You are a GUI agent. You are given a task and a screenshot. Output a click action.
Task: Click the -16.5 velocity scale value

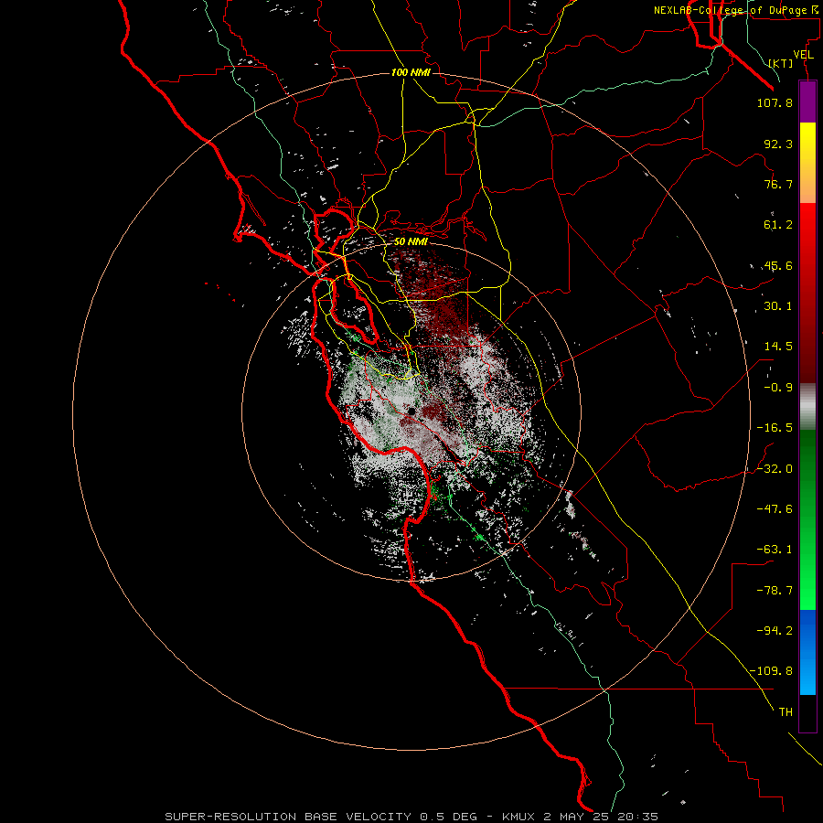tap(775, 428)
